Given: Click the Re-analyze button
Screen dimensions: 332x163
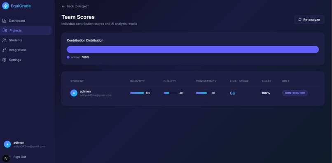Looking at the screenshot, I should [309, 20].
